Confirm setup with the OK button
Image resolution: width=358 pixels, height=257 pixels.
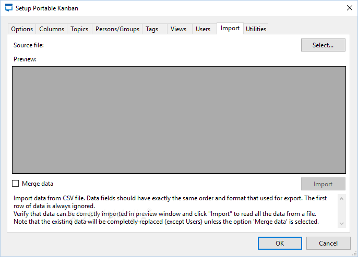[280, 243]
